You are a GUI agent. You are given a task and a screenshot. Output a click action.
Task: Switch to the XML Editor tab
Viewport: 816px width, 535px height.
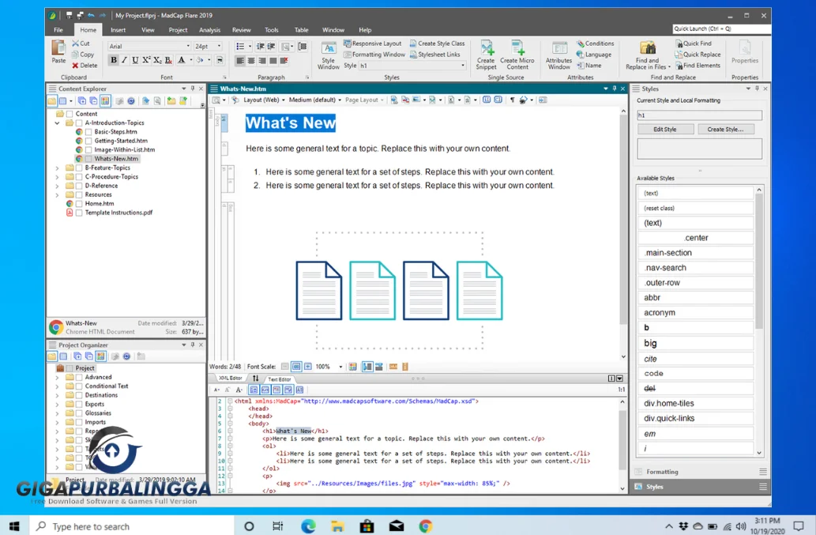230,379
